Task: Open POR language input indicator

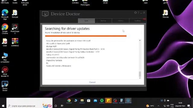Action: click(x=172, y=106)
